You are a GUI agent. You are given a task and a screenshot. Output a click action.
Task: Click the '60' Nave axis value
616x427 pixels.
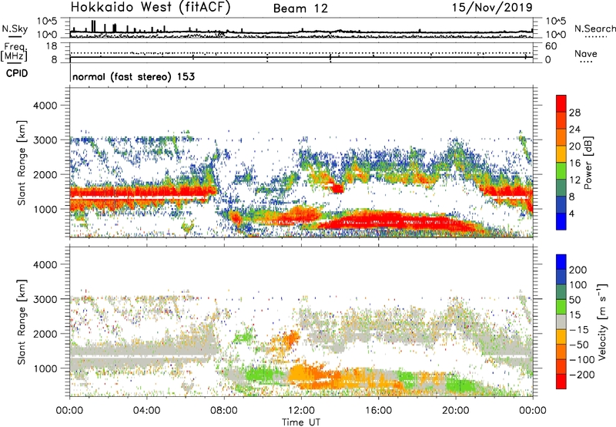coord(551,46)
